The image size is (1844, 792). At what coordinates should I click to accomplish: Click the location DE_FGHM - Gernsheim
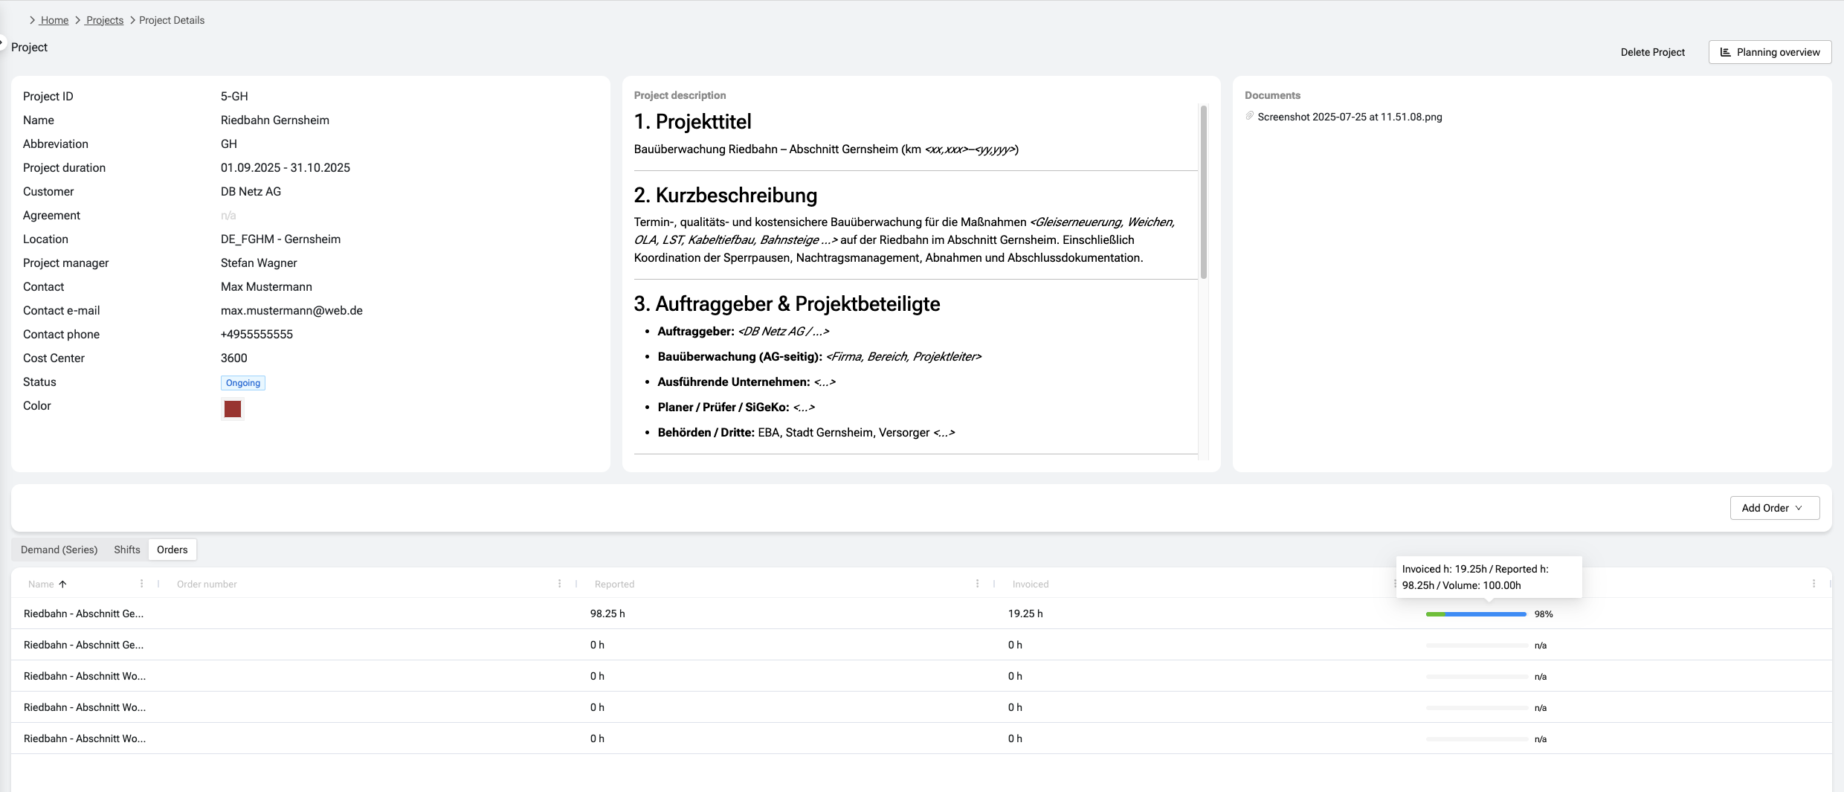280,239
